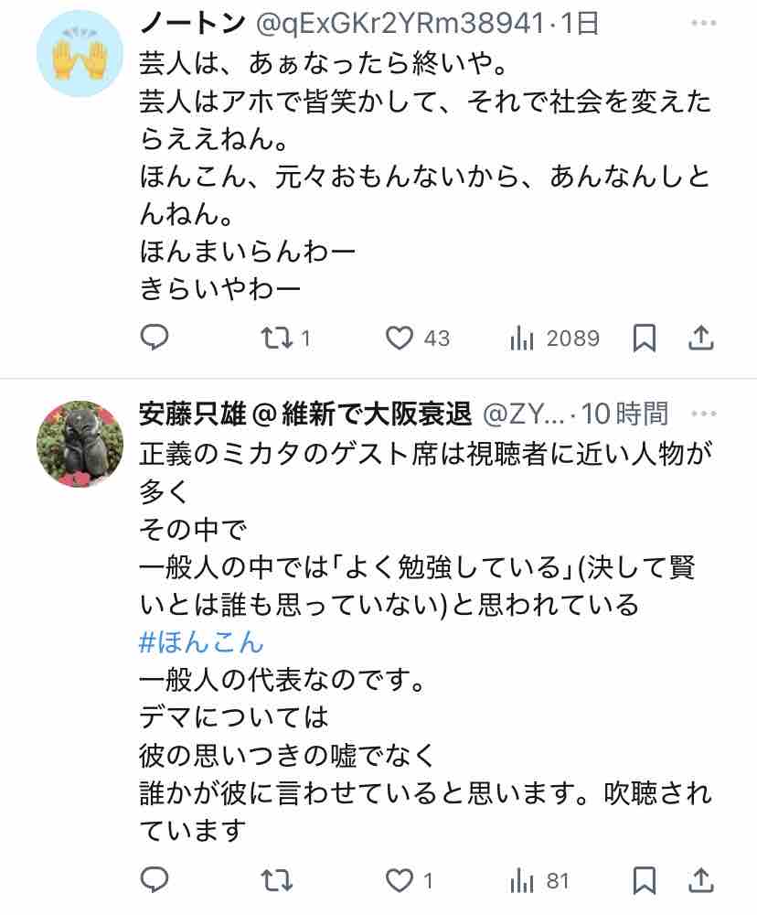Like the tweet with 1 like
757x915 pixels.
(400, 881)
